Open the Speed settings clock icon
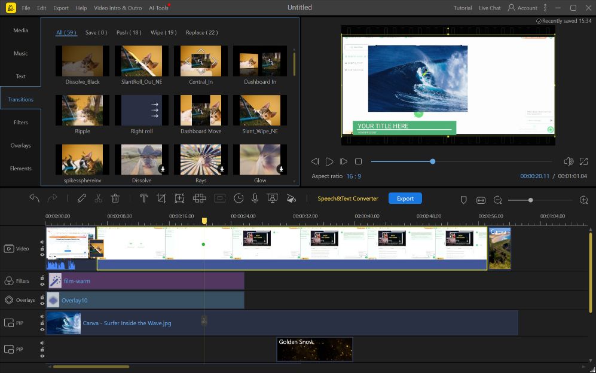The height and width of the screenshot is (373, 596). point(239,198)
